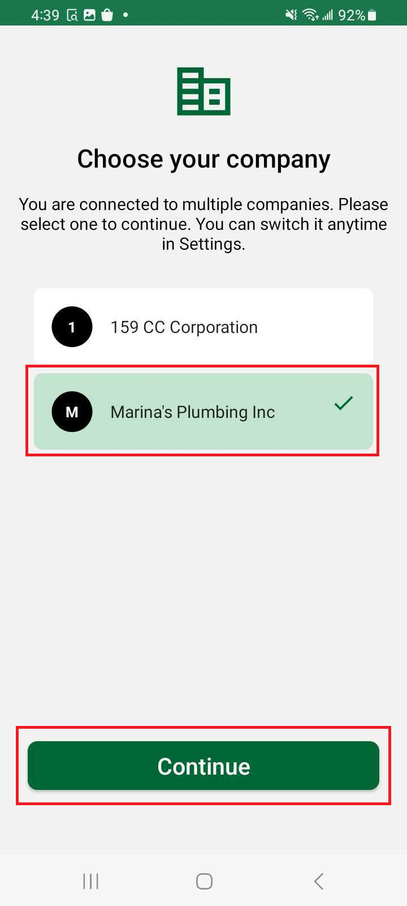Tap the image notification icon in status bar
Viewport: 407px width, 906px height.
click(x=89, y=15)
